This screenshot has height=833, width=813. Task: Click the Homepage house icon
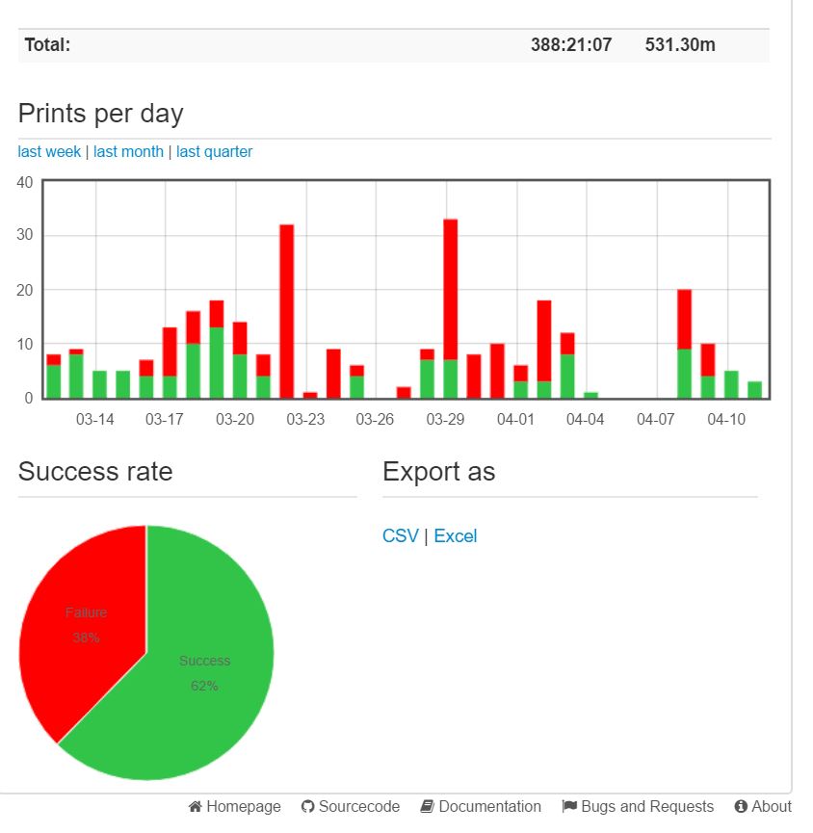[x=195, y=806]
